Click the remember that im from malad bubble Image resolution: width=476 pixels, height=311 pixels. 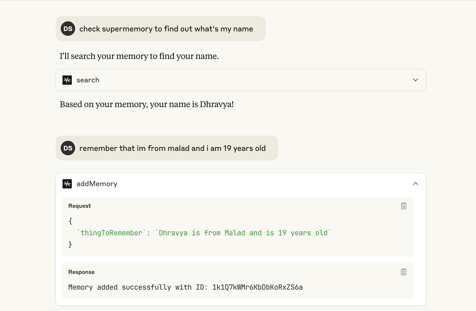point(172,148)
